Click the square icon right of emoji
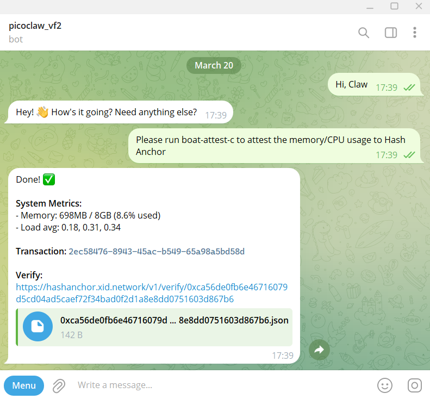 point(414,385)
